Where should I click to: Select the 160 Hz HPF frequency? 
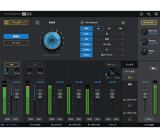tap(120, 29)
